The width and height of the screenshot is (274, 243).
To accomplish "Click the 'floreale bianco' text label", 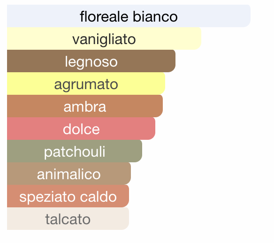I will pyautogui.click(x=129, y=16).
